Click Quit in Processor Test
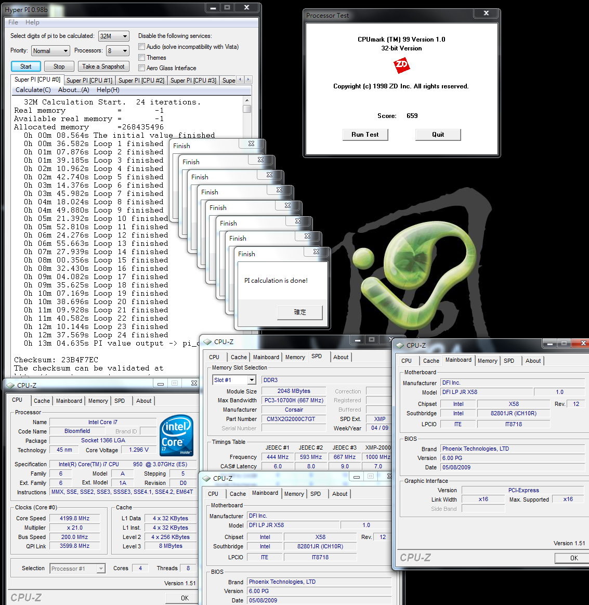The height and width of the screenshot is (605, 589). [438, 135]
